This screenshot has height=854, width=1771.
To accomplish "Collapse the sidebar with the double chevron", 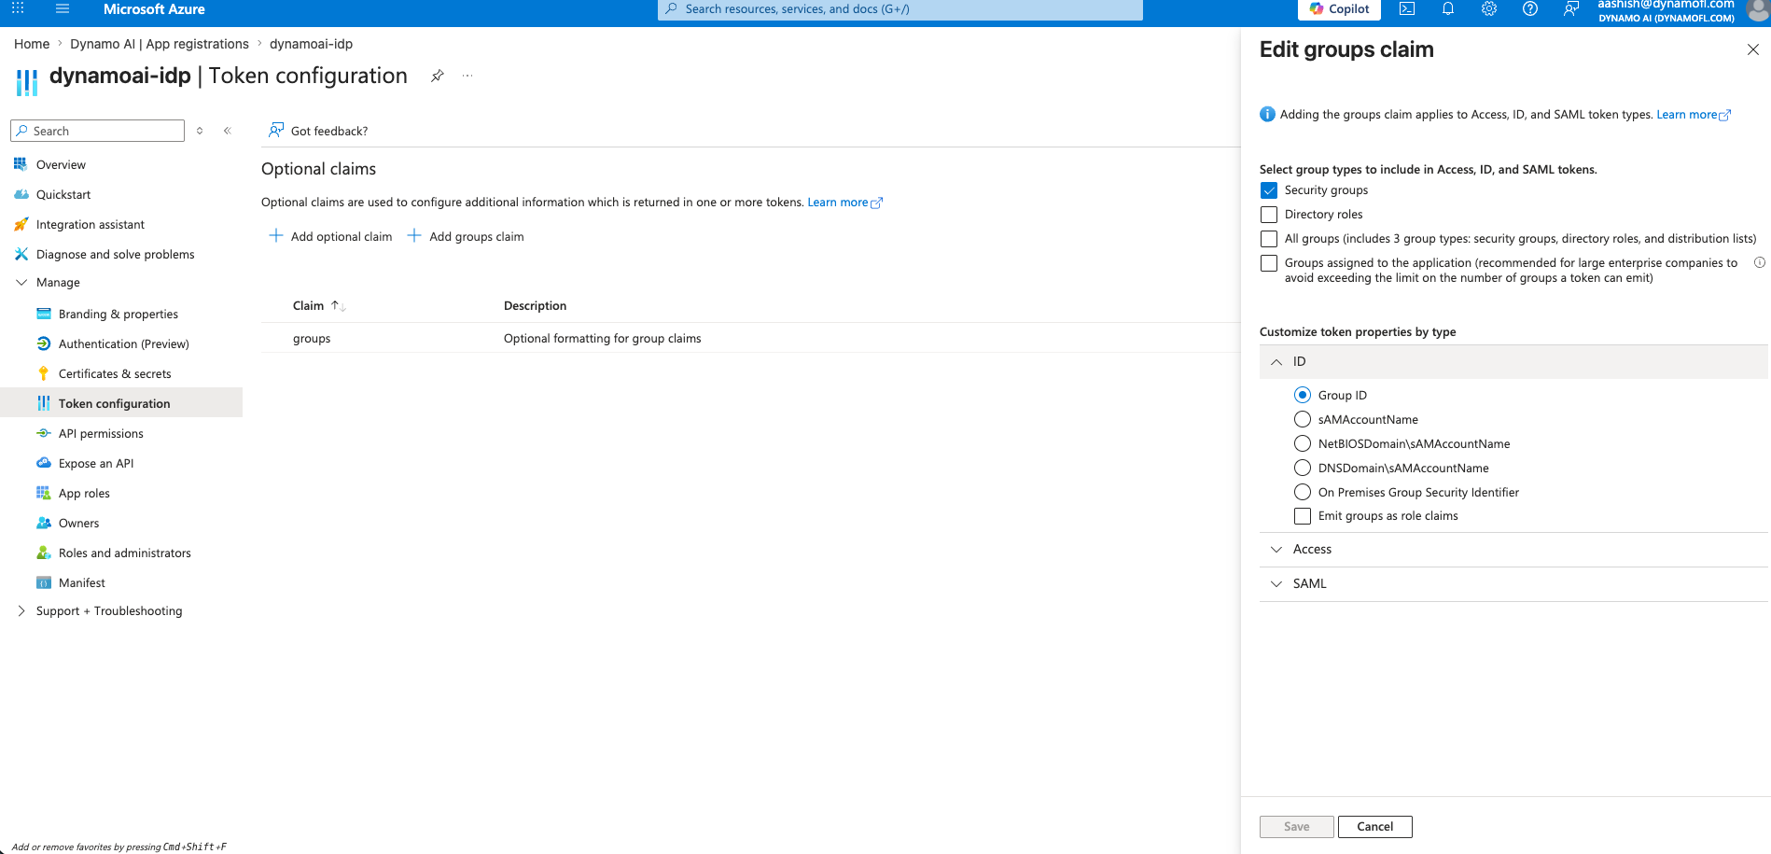I will (228, 131).
